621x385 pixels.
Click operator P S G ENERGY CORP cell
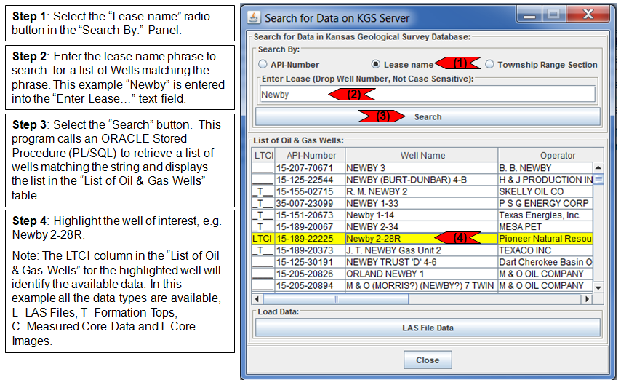coord(546,203)
